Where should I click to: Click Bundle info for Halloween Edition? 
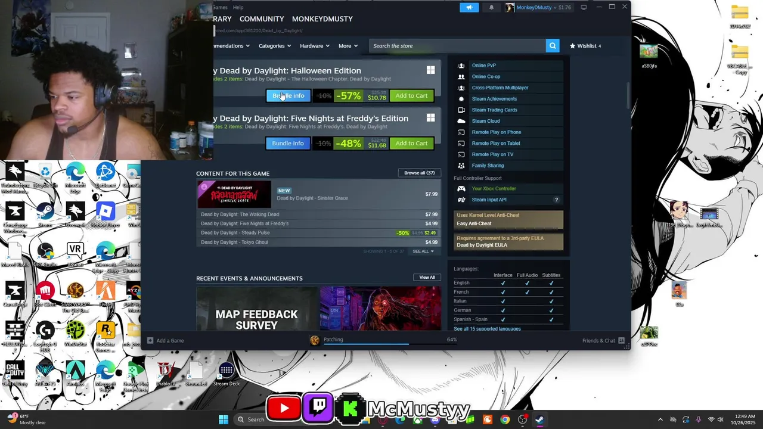(288, 95)
